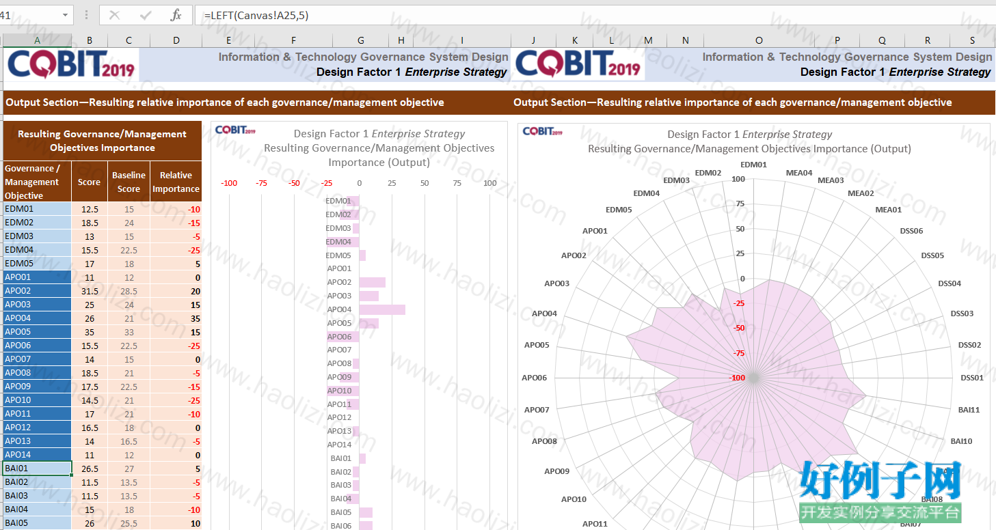Viewport: 996px width, 530px height.
Task: Select the APO04 objective cell
Action: [x=37, y=318]
